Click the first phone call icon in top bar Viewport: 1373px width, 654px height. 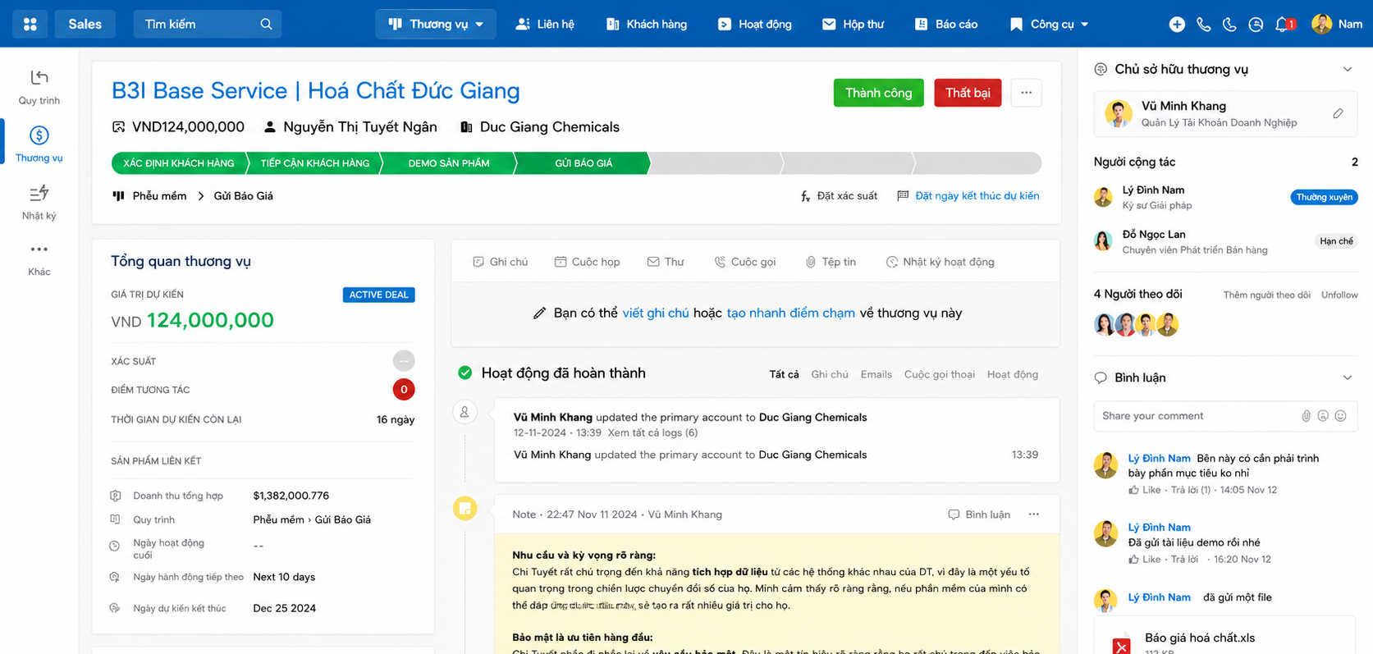point(1203,24)
